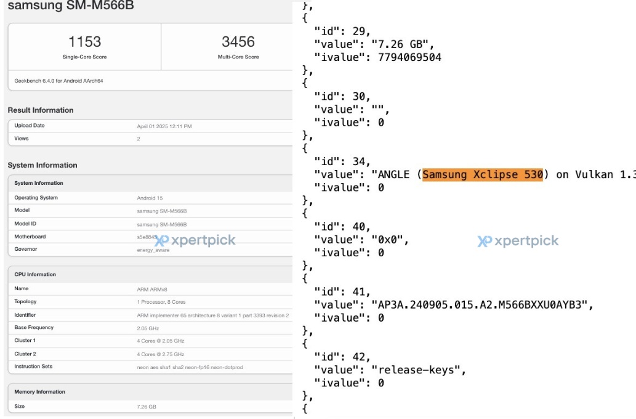Click the 'Upload Date' row label
This screenshot has height=419, width=636.
[30, 126]
